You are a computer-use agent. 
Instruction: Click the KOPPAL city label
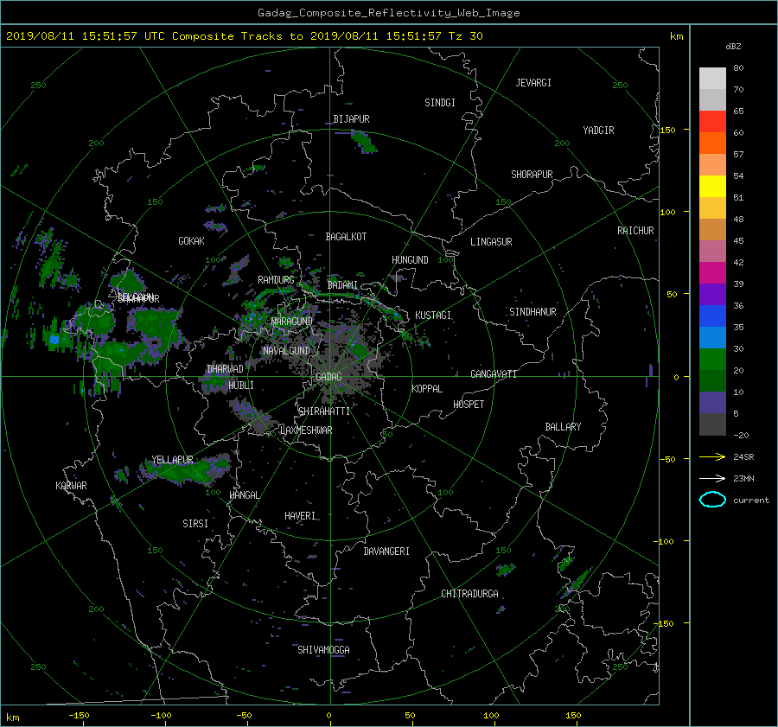[x=427, y=389]
